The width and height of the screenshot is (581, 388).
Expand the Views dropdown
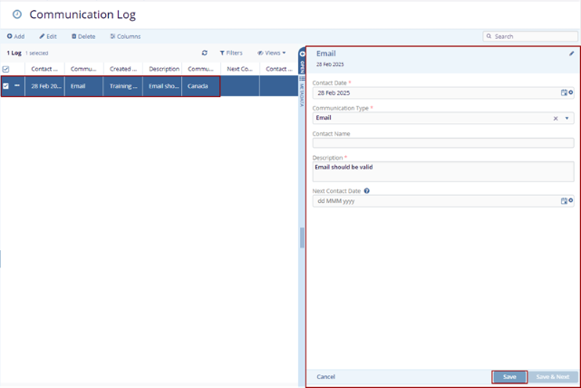pos(271,53)
